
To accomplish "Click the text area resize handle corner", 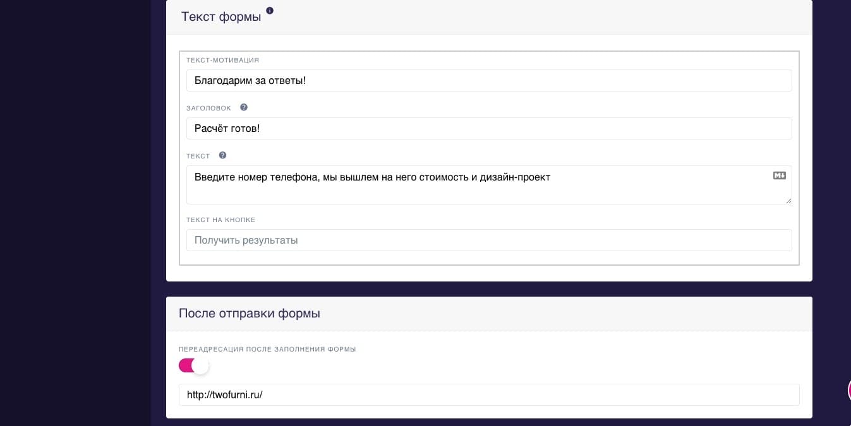I will click(x=788, y=200).
